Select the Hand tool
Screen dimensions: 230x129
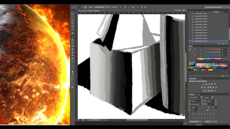tap(73, 72)
